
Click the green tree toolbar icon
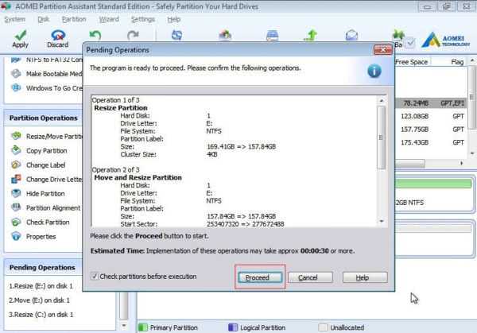point(398,35)
